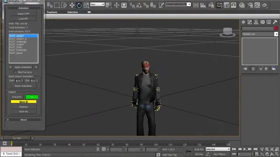Screen dimensions: 280x157
Task: Open Schematic View
Action: click(233, 5)
